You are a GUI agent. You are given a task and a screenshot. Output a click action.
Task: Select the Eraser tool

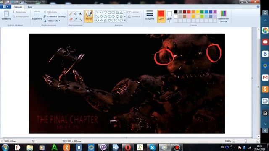pos(71,19)
